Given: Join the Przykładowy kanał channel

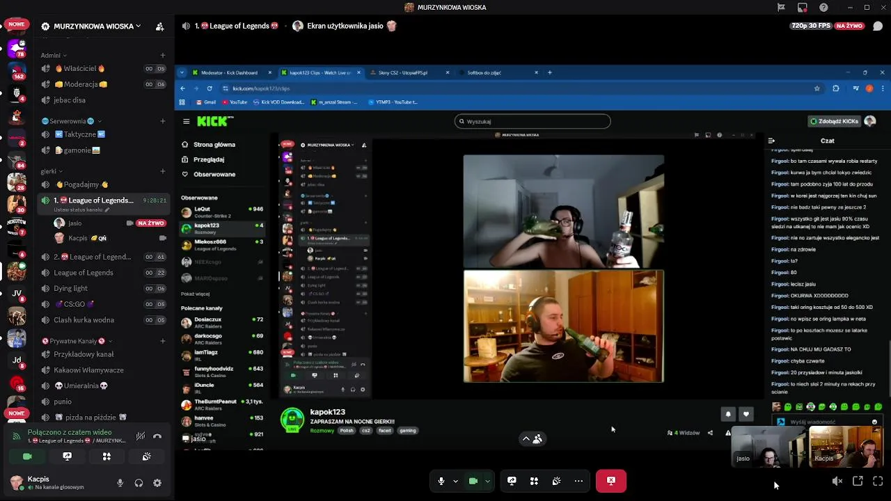Looking at the screenshot, I should tap(103, 354).
